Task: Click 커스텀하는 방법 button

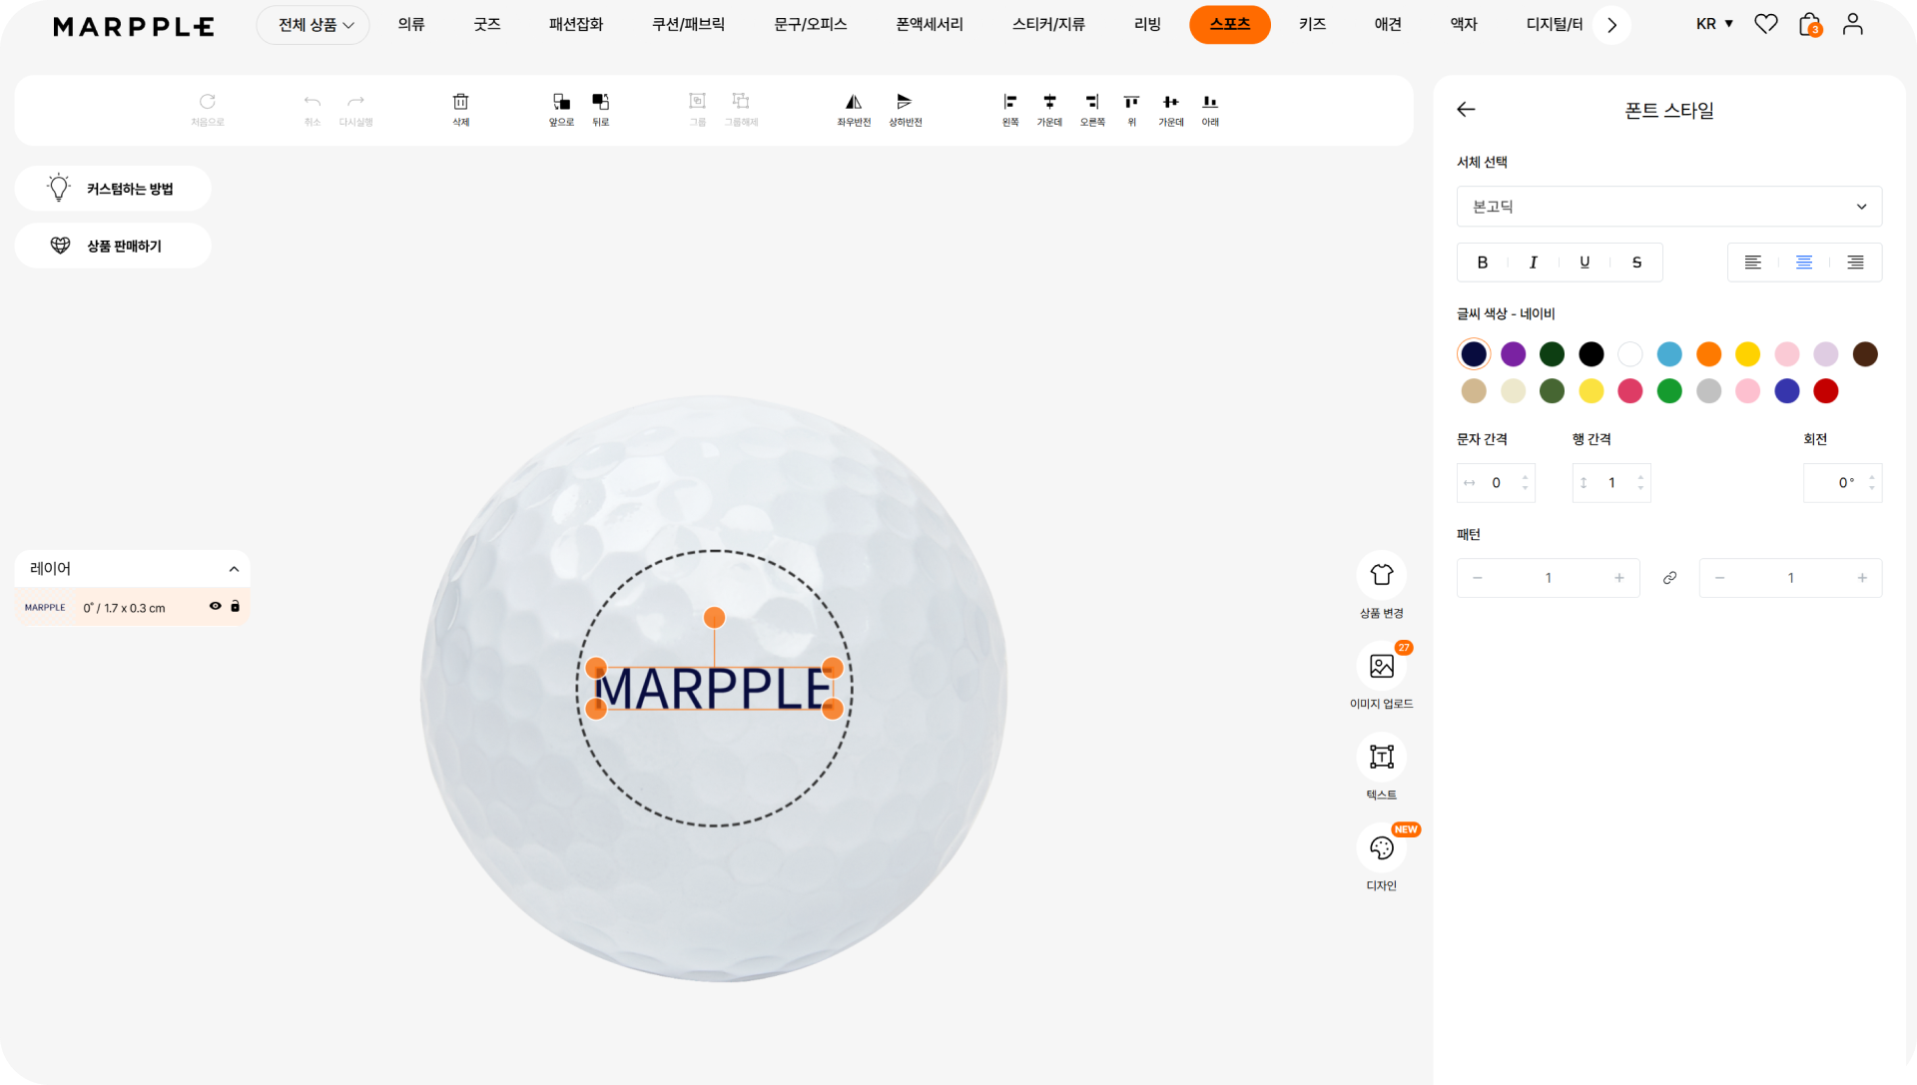Action: tap(113, 189)
